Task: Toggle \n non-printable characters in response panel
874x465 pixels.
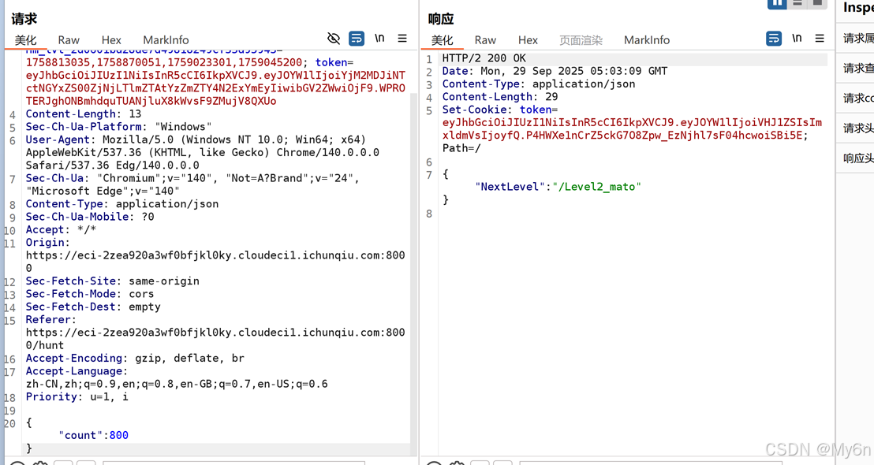Action: [x=797, y=39]
